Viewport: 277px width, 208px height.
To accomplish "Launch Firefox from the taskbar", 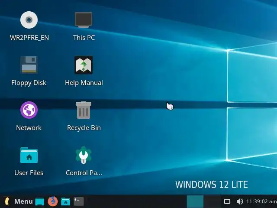I will pos(53,201).
